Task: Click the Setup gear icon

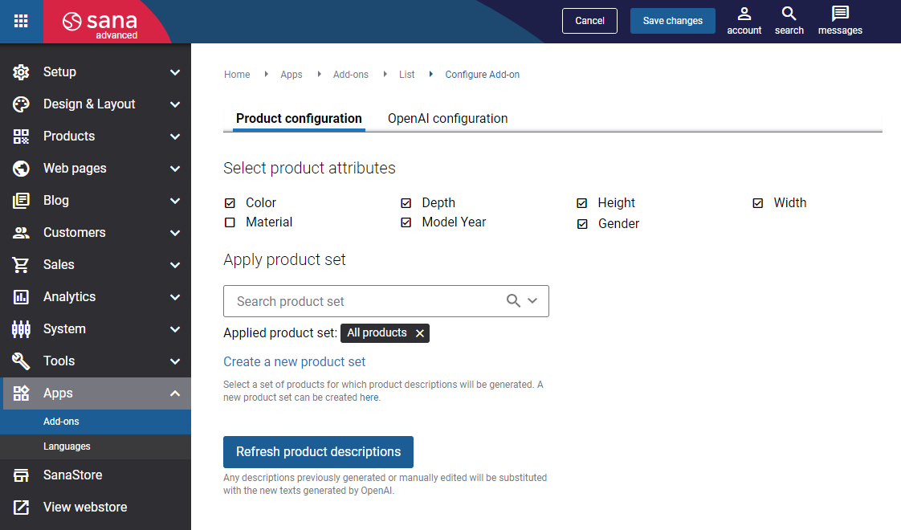Action: coord(21,71)
